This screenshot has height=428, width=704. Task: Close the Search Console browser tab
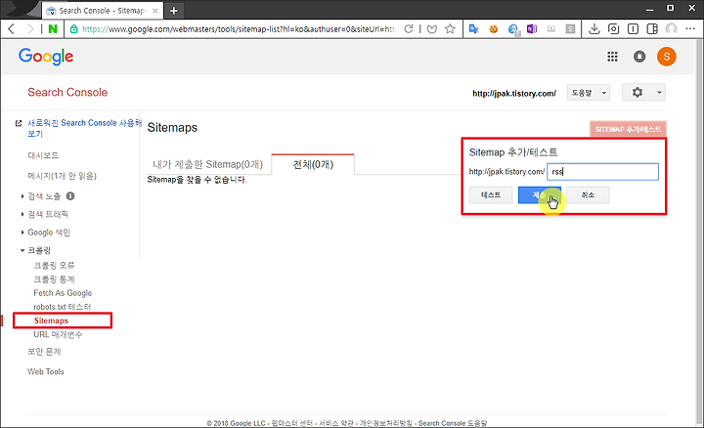(x=155, y=11)
